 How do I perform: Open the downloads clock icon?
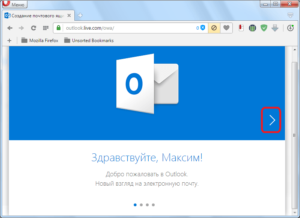[291, 28]
